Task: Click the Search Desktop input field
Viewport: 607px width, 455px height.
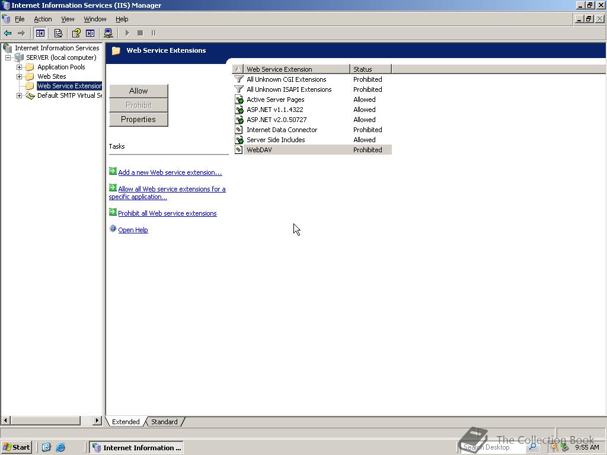Action: coord(493,447)
